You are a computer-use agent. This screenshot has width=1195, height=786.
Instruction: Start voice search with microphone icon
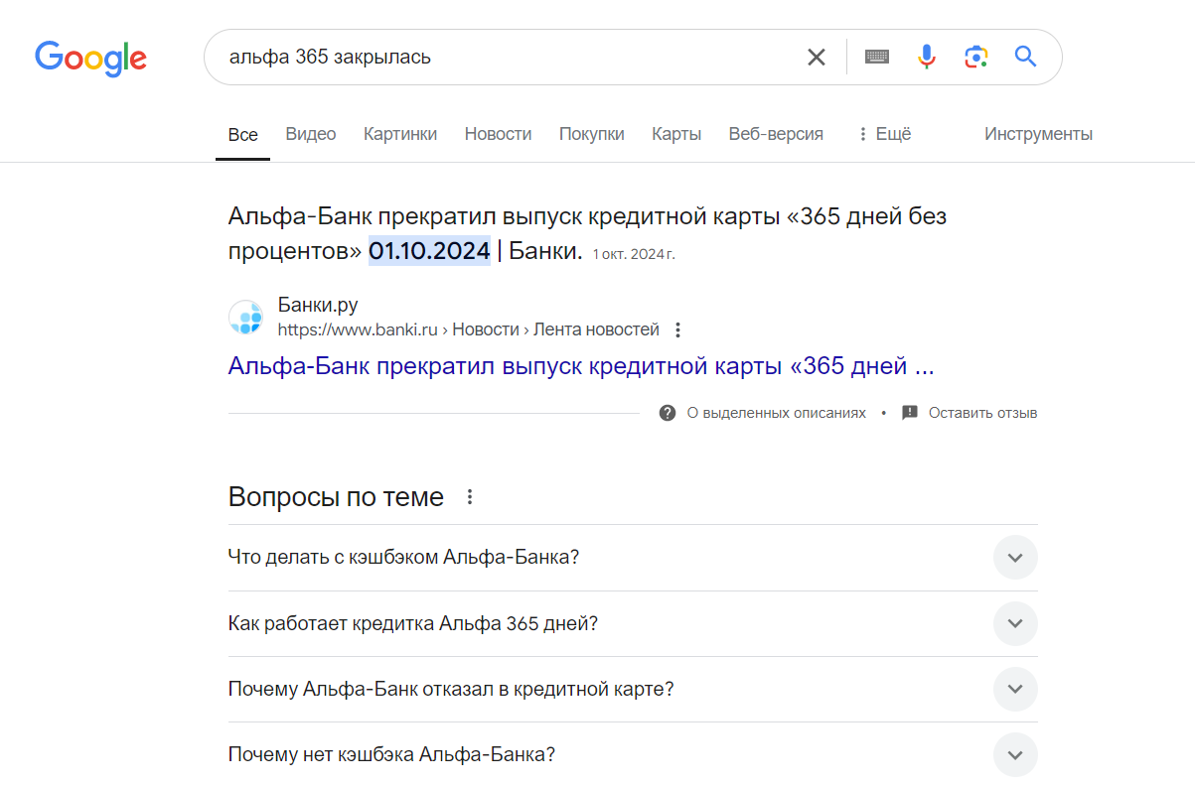coord(927,58)
